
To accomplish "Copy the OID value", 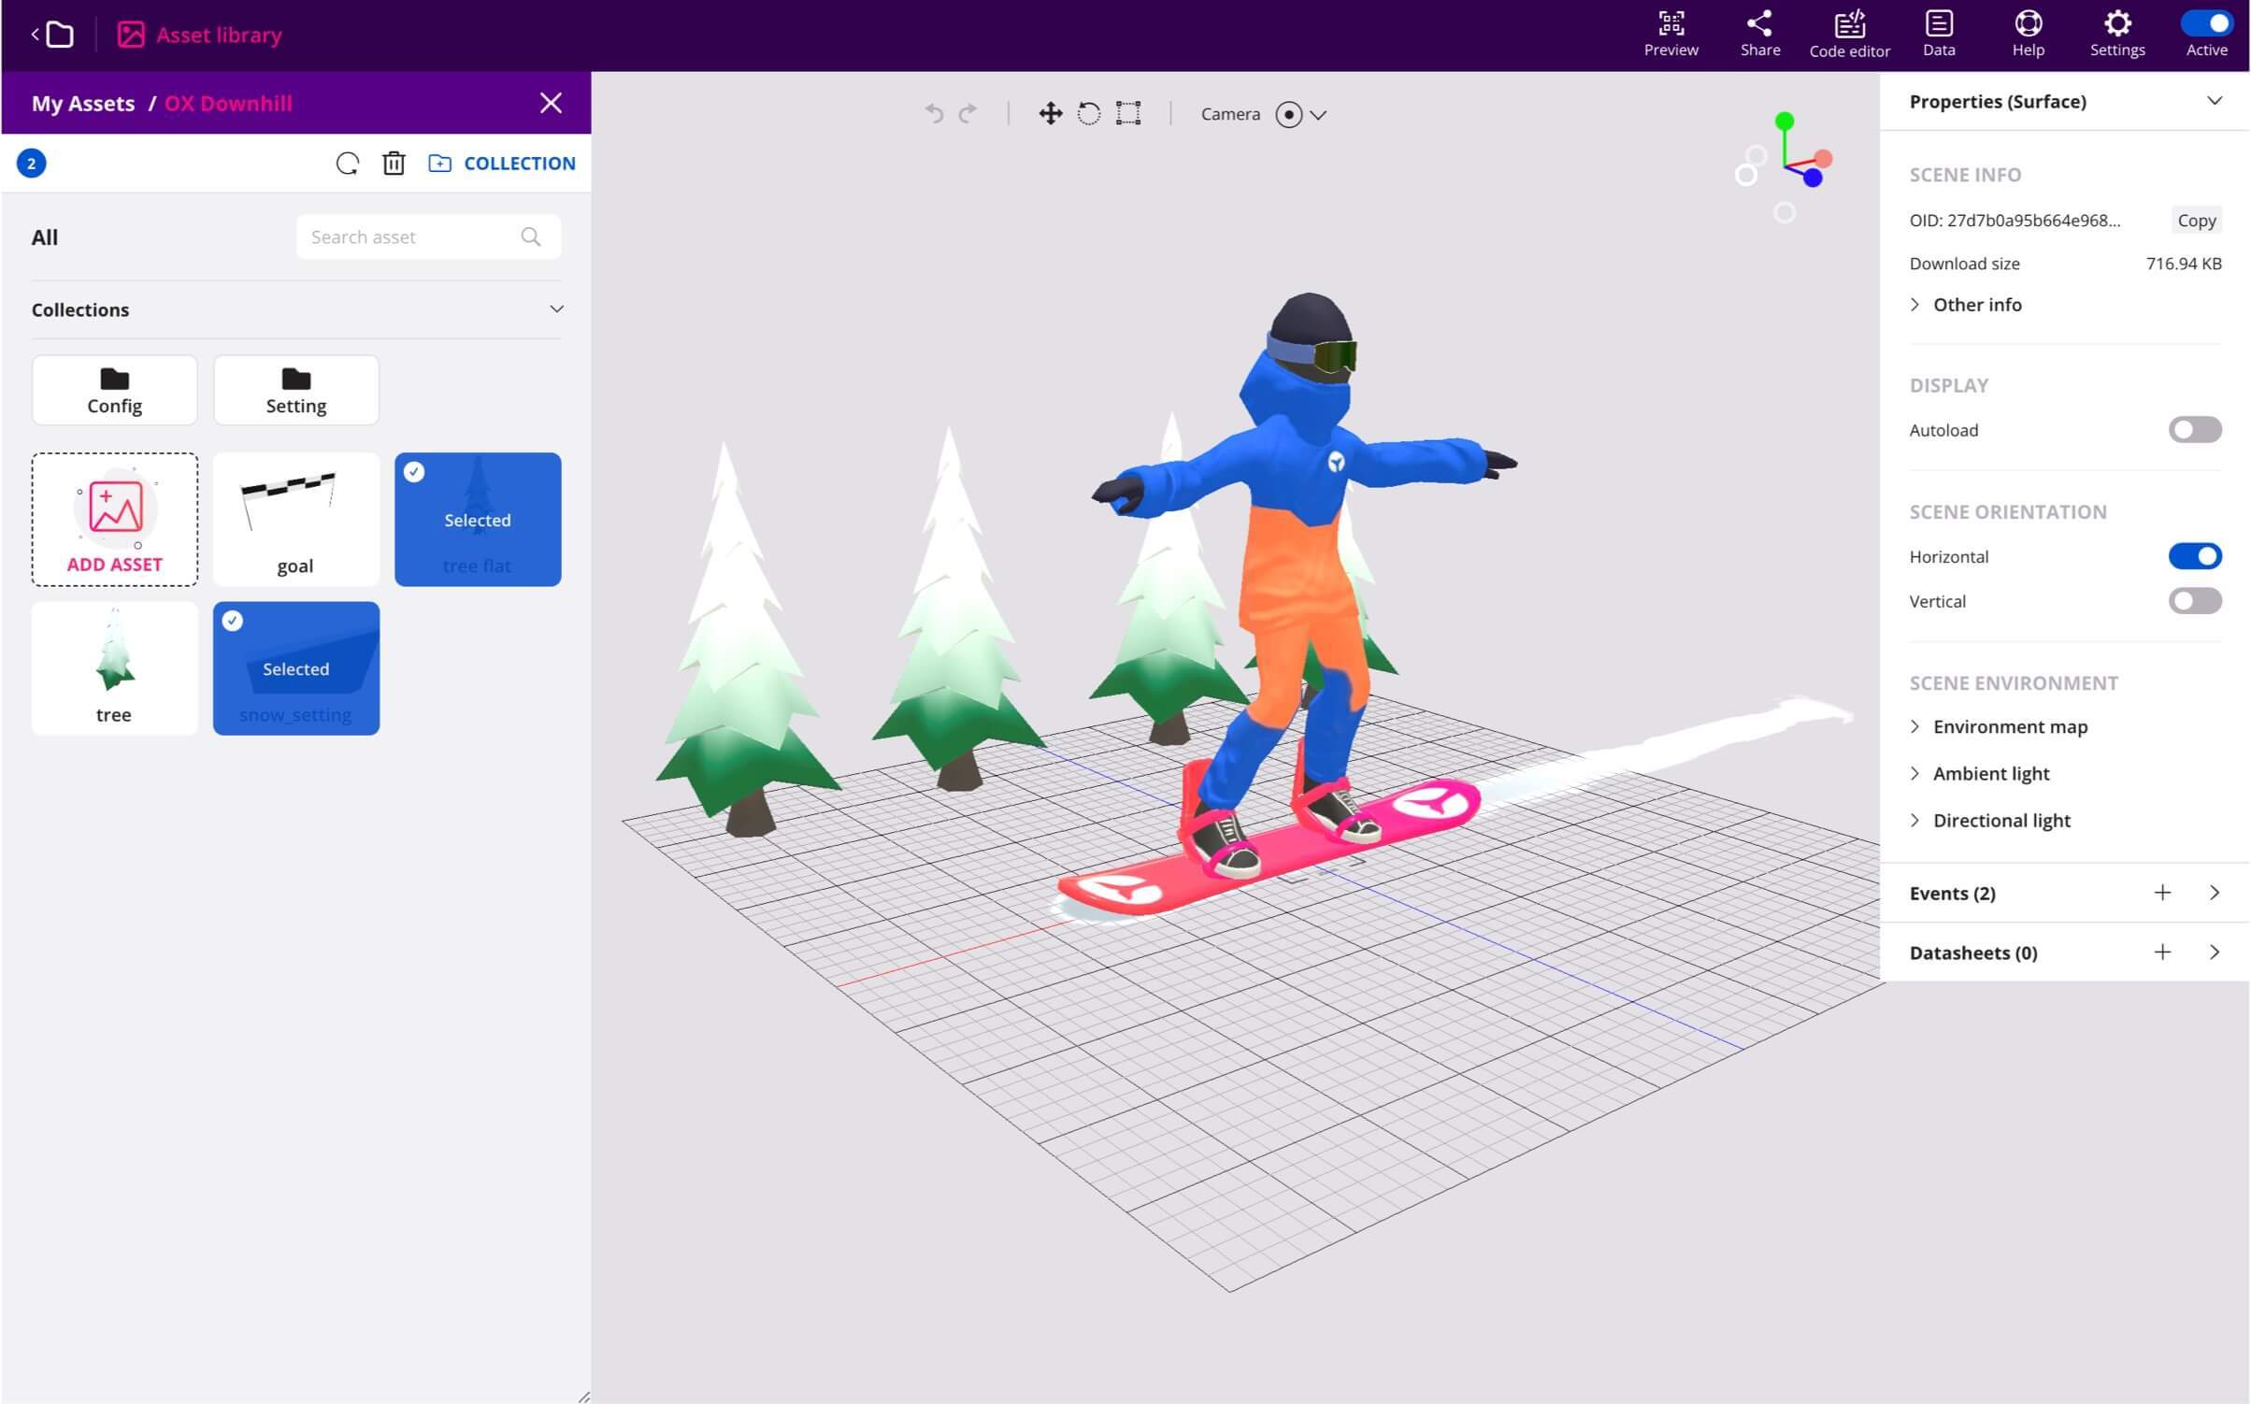I will 2196,221.
